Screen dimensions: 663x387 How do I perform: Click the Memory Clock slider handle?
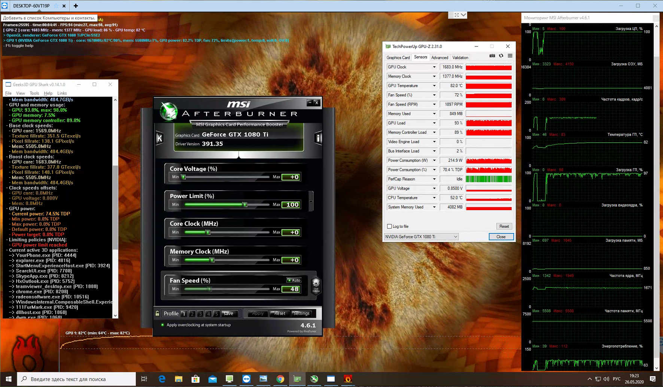point(212,260)
